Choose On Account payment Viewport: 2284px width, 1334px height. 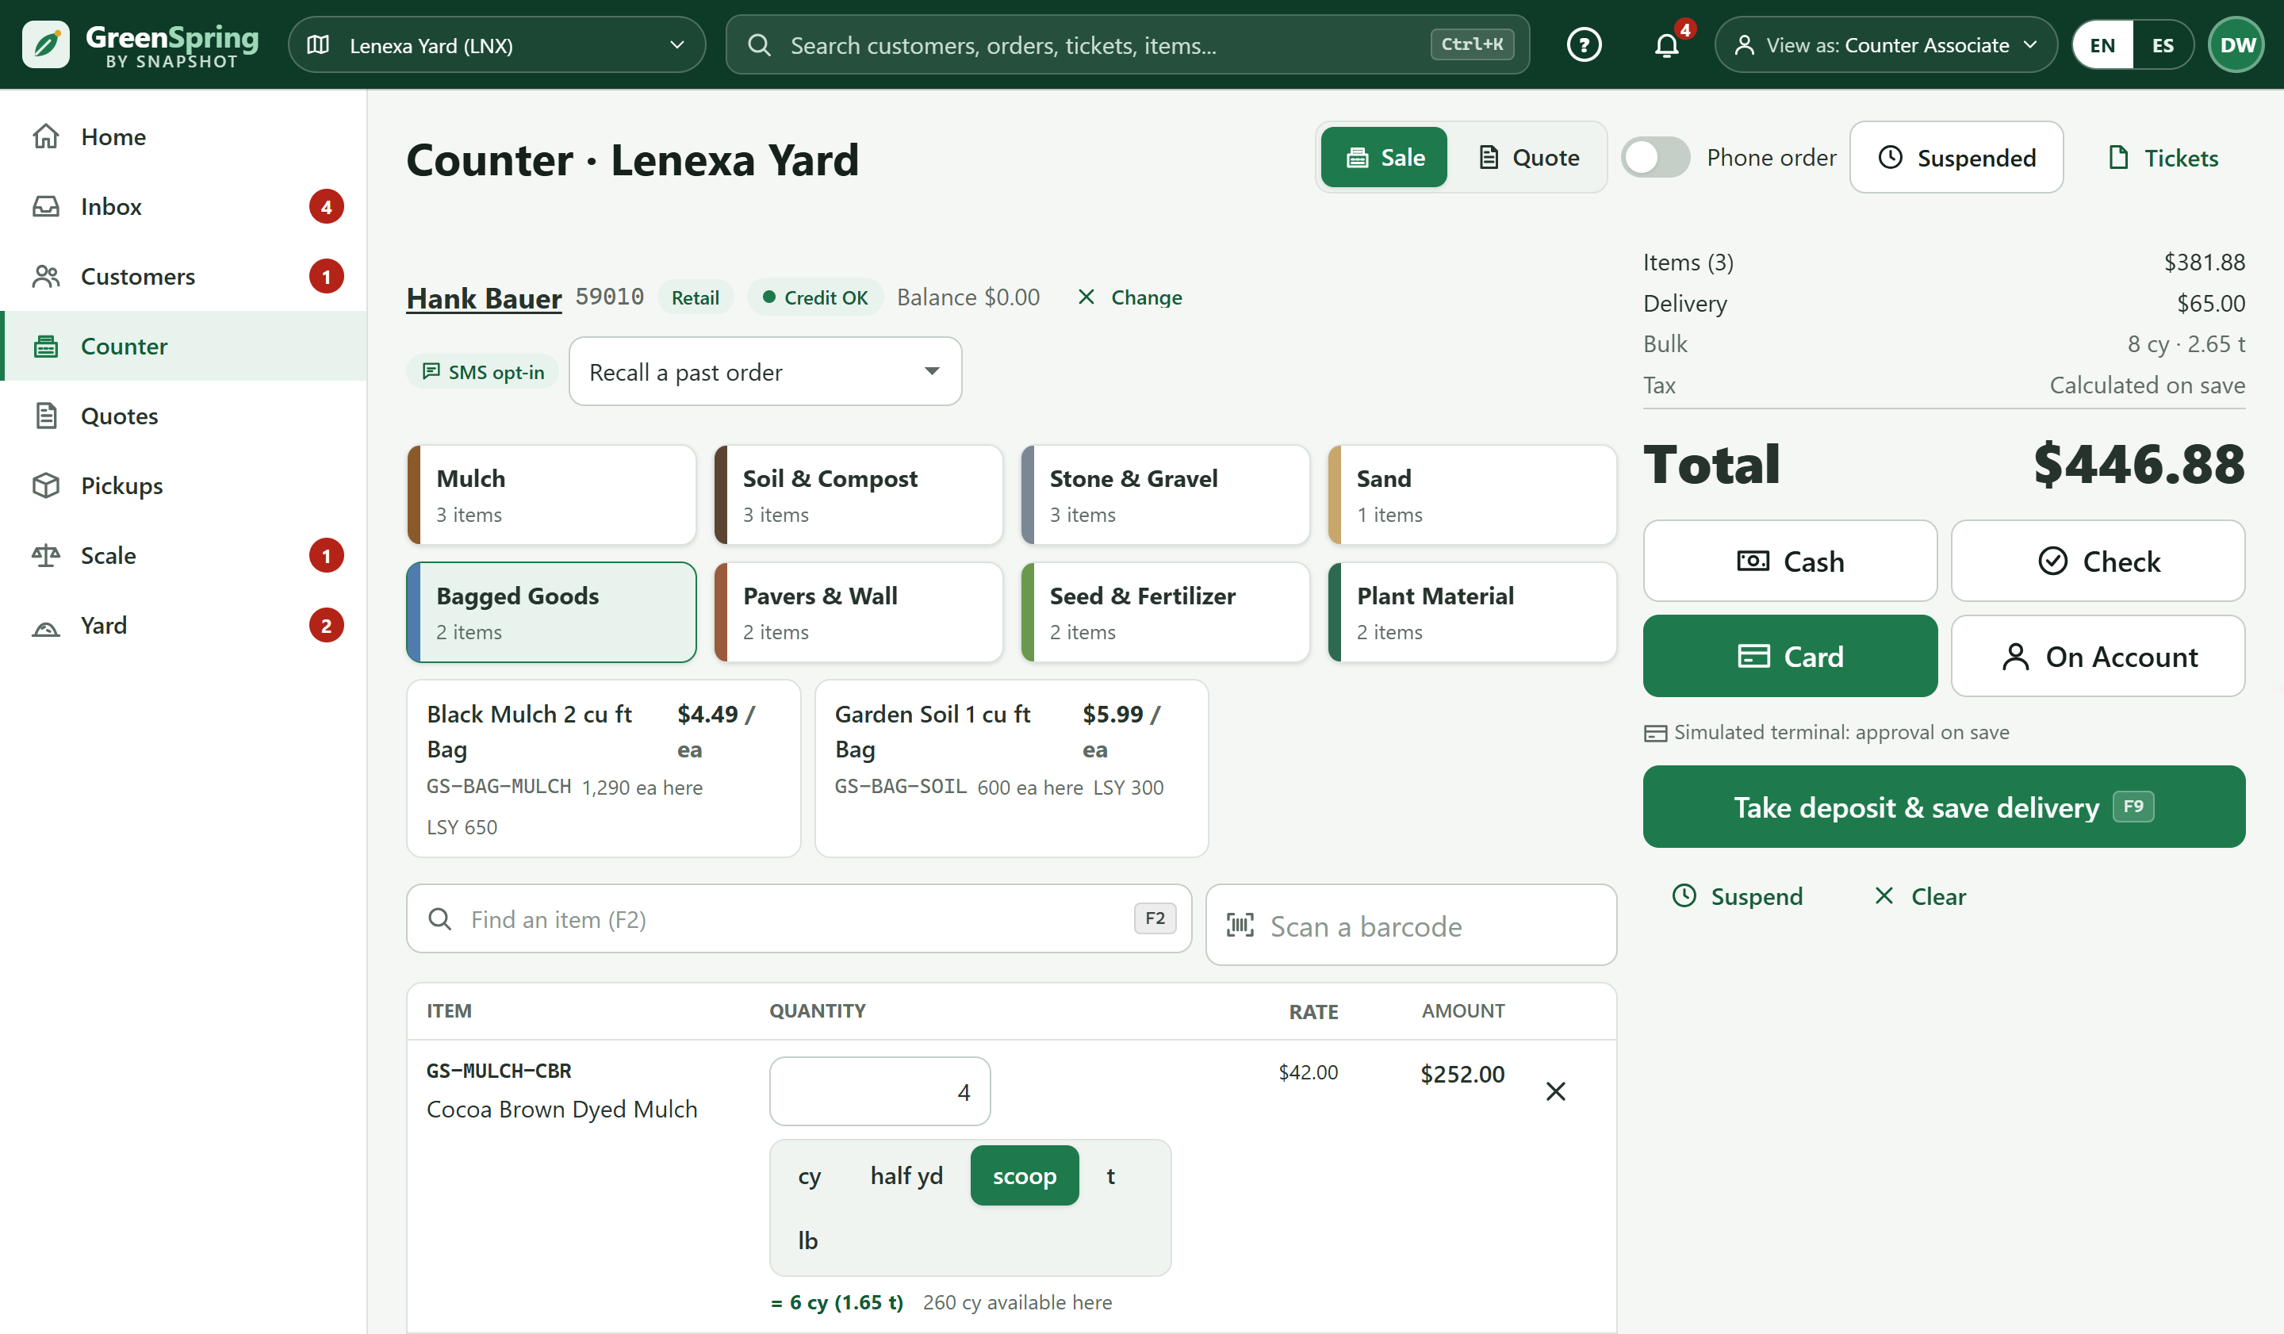2098,656
